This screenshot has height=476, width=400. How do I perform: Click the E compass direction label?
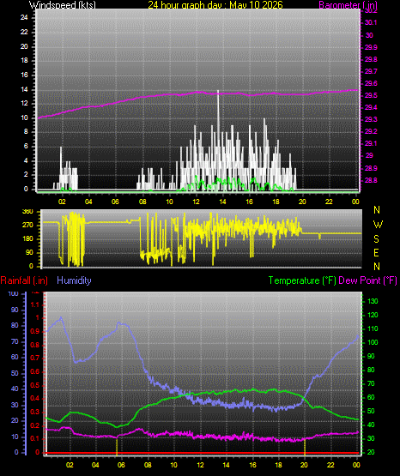(x=376, y=253)
